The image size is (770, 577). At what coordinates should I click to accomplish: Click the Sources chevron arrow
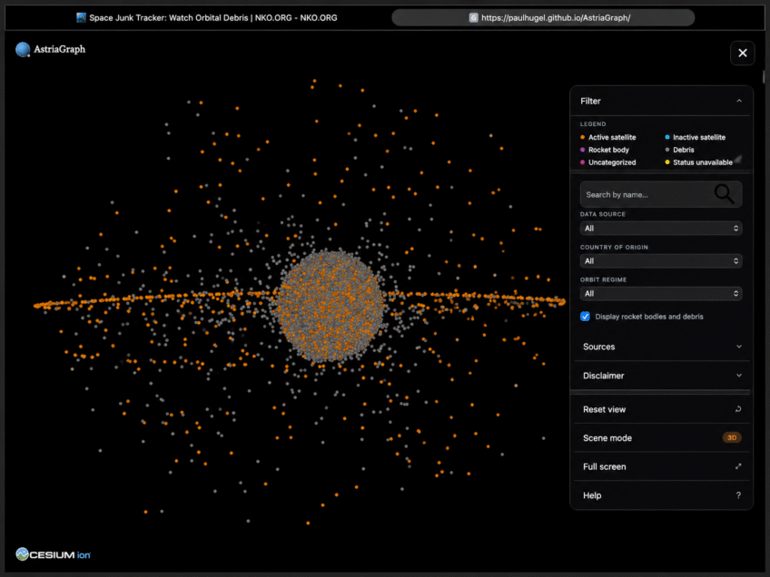[x=738, y=347]
